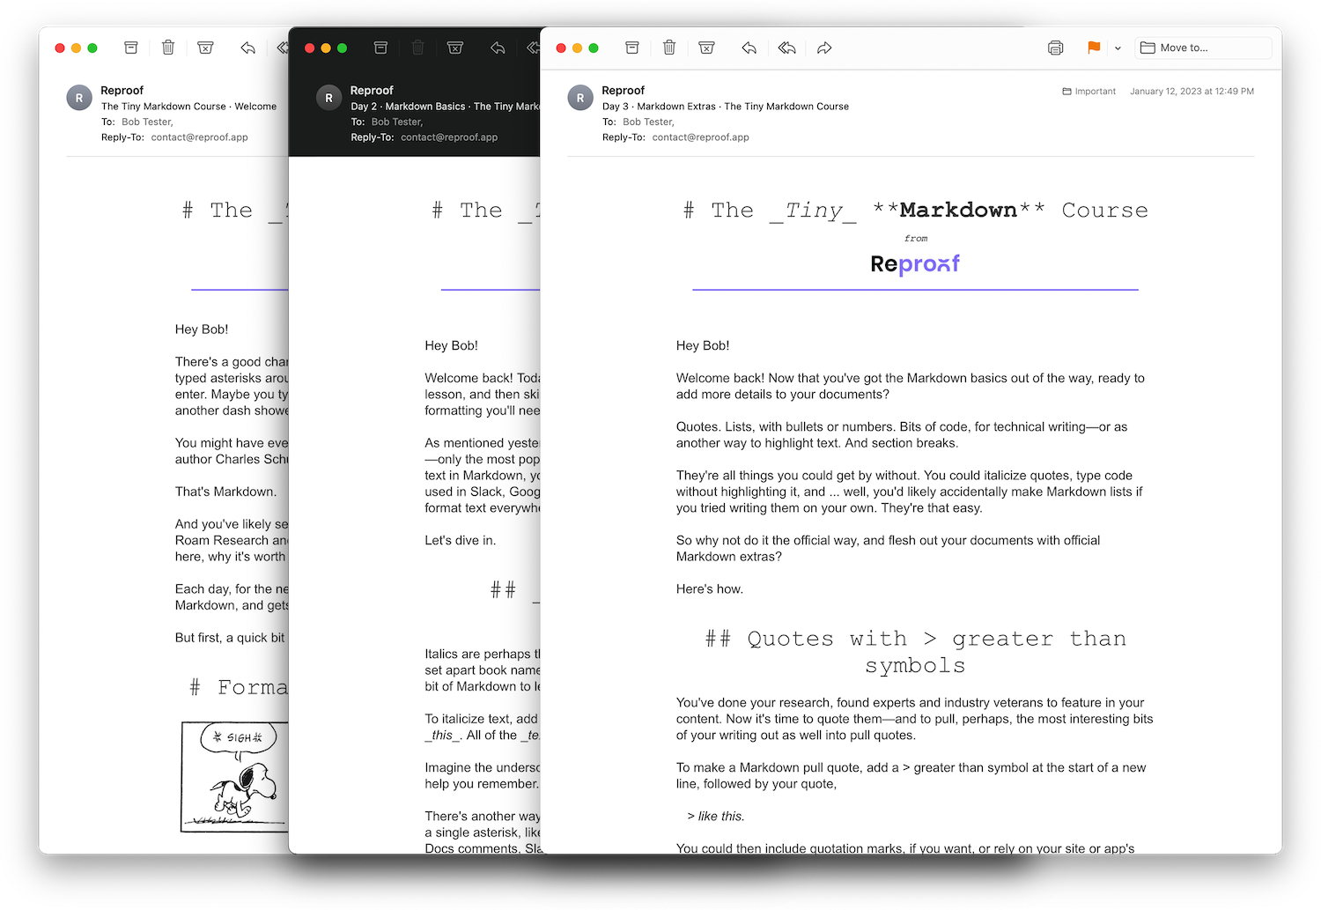Forward the Day 3 email

pos(824,48)
